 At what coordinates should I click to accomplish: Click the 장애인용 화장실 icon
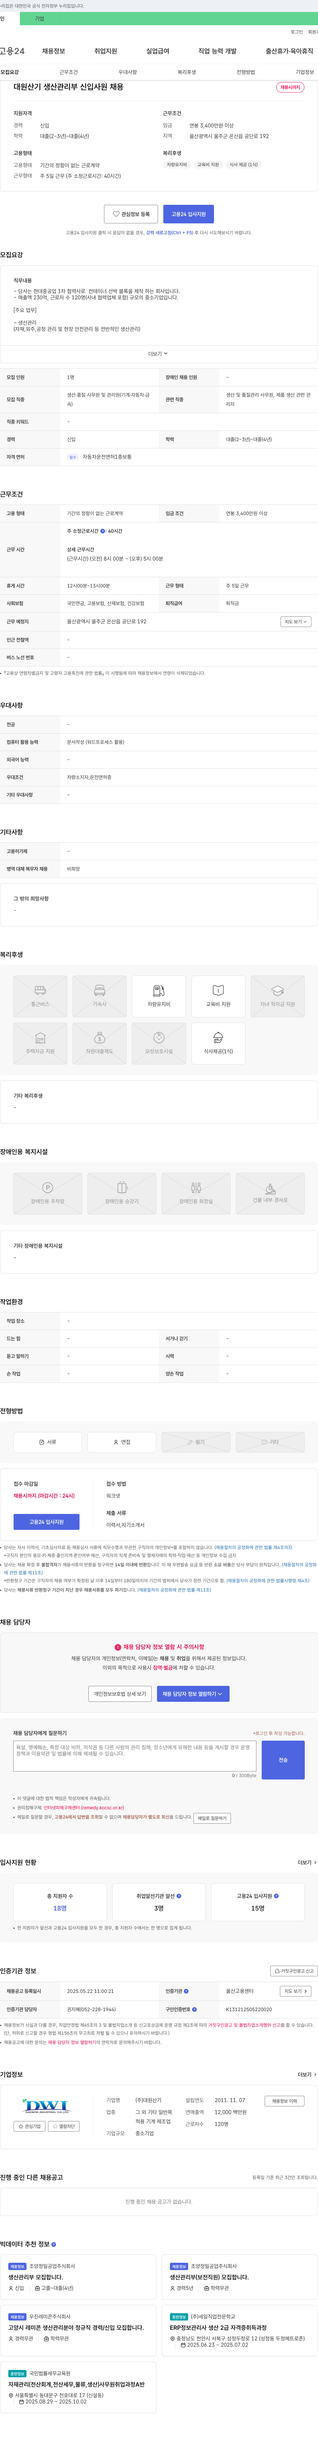(196, 1194)
